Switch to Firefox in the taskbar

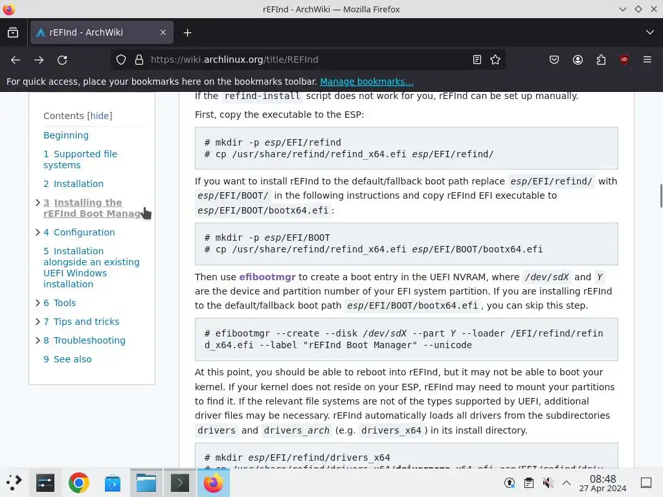pyautogui.click(x=214, y=482)
